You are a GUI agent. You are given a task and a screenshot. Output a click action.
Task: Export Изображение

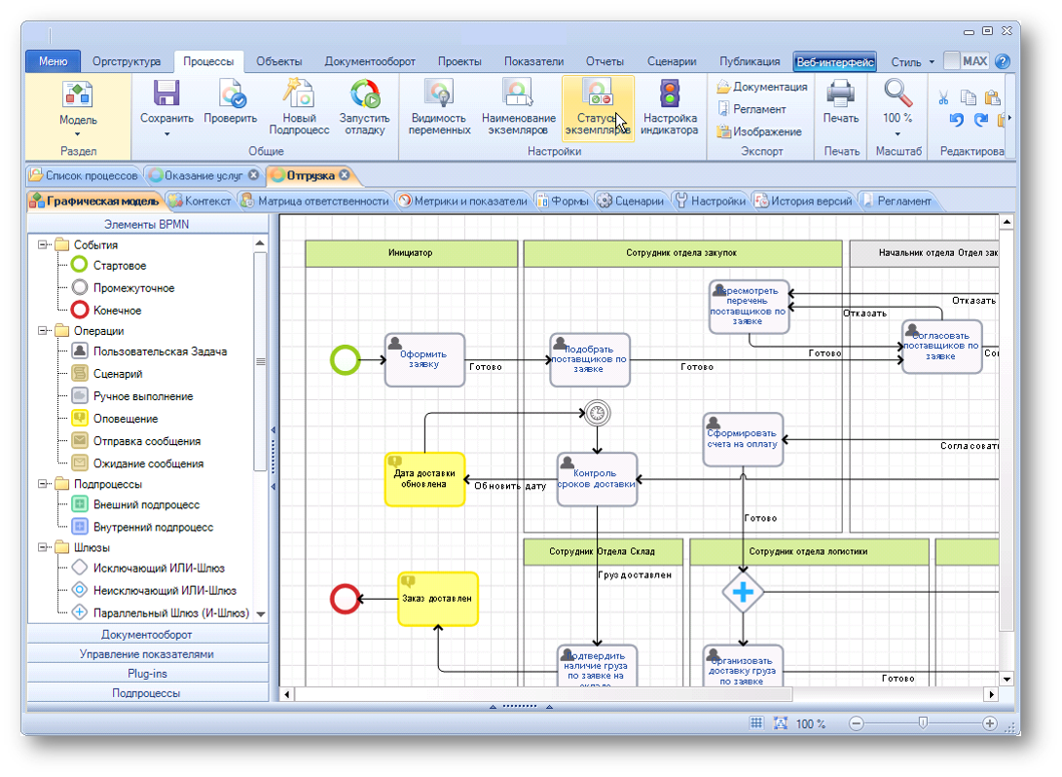tap(759, 131)
